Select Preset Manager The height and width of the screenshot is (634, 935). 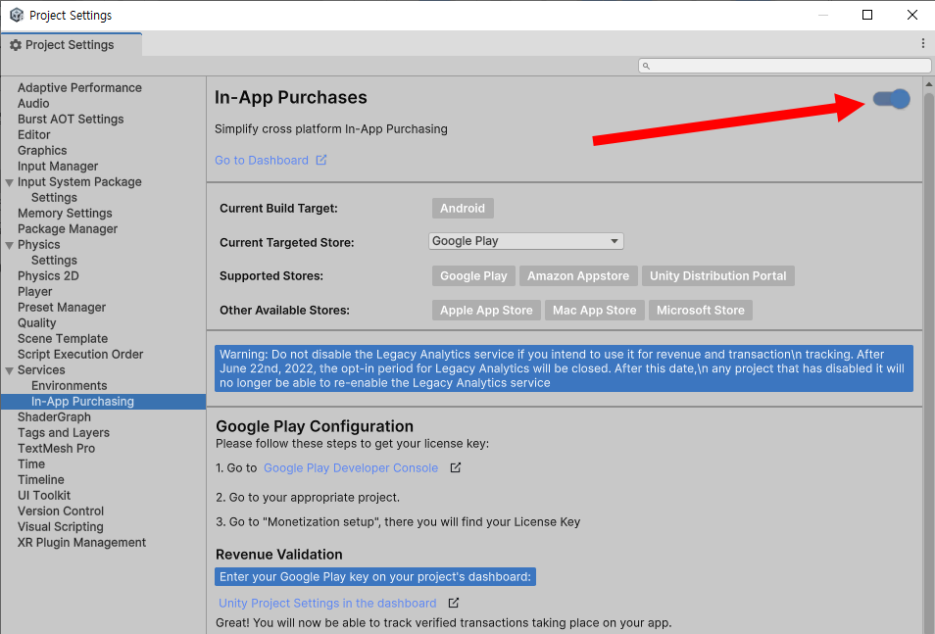click(62, 307)
